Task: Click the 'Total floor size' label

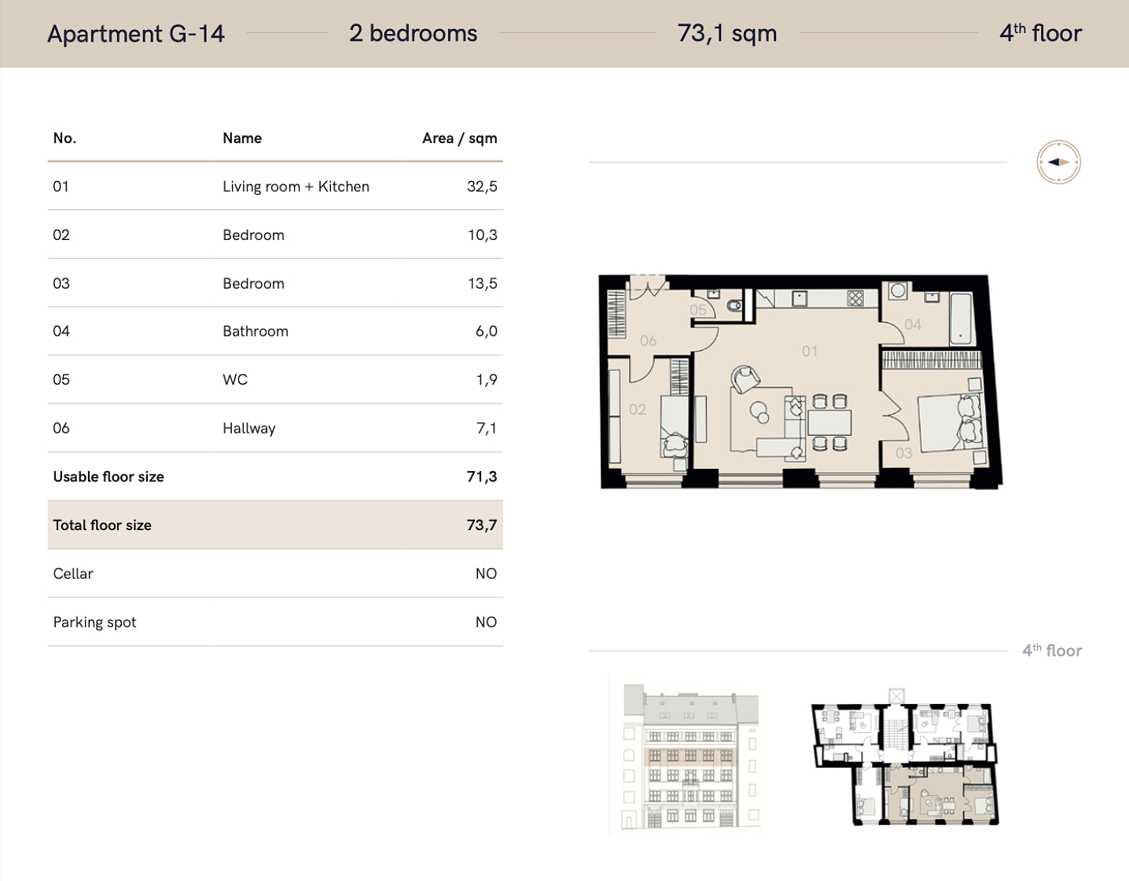Action: [102, 525]
